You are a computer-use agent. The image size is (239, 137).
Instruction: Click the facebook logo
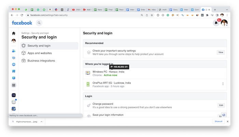22,23
